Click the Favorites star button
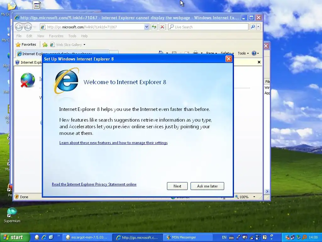The image size is (322, 242). pyautogui.click(x=26, y=44)
